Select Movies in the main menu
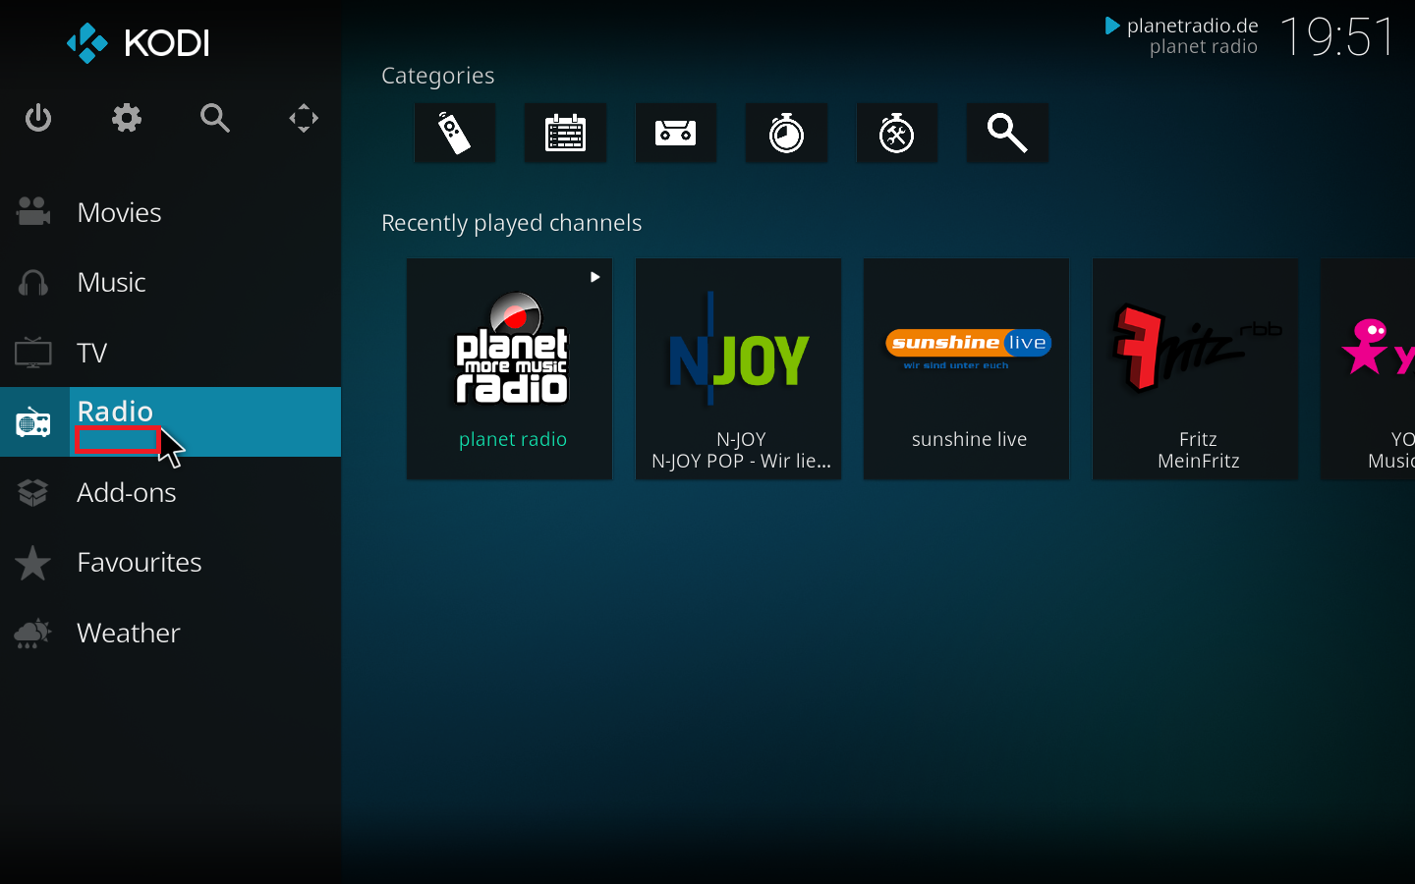The image size is (1415, 884). click(x=170, y=212)
